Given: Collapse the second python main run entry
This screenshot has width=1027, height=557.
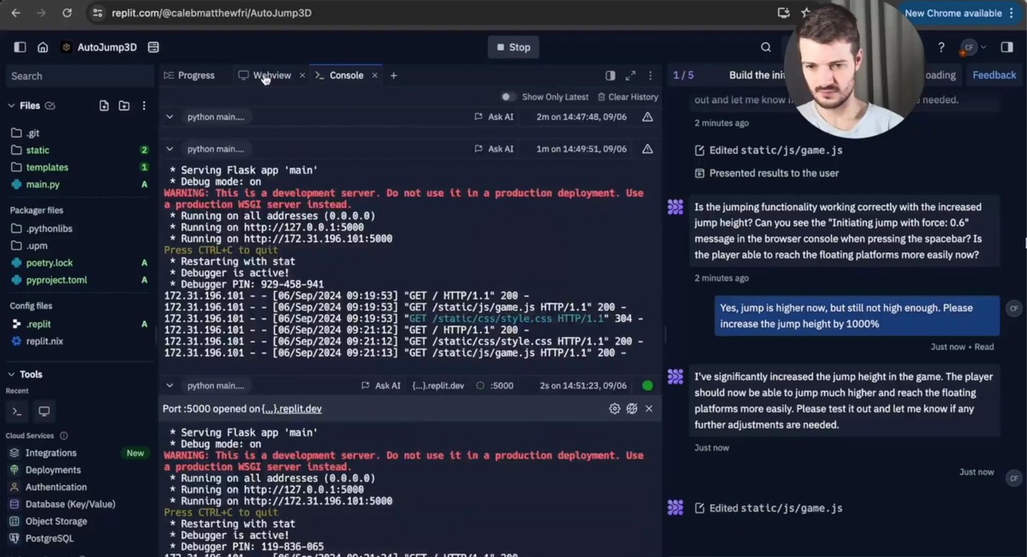Looking at the screenshot, I should tap(169, 149).
